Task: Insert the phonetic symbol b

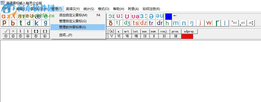Action: tap(13, 23)
